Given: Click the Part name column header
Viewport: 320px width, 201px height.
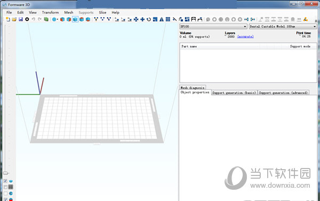Looking at the screenshot, I should (189, 46).
